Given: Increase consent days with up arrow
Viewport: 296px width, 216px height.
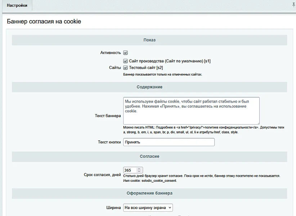Looking at the screenshot, I should point(139,169).
